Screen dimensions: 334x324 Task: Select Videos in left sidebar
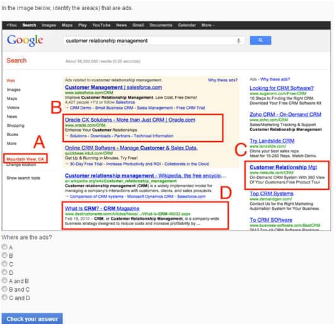coord(13,107)
